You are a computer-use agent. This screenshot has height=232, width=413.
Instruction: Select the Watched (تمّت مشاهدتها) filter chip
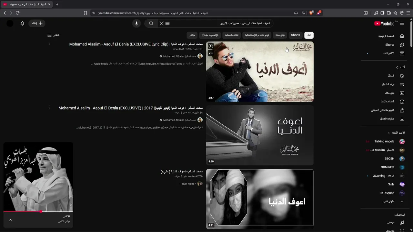[232, 35]
